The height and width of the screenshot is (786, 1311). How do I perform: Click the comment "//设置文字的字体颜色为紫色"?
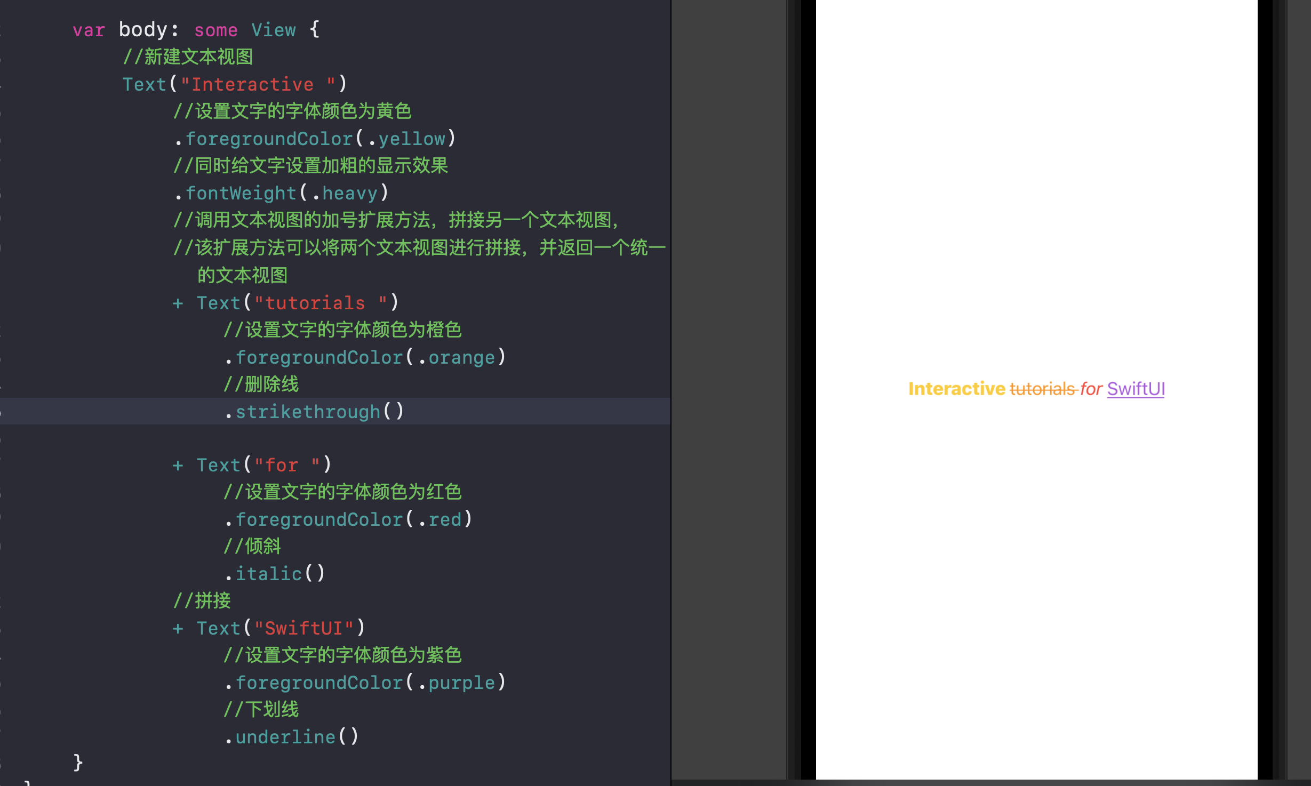(342, 655)
